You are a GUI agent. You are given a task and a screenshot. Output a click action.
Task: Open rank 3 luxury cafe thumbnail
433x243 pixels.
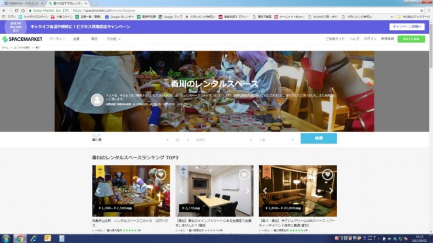click(298, 191)
